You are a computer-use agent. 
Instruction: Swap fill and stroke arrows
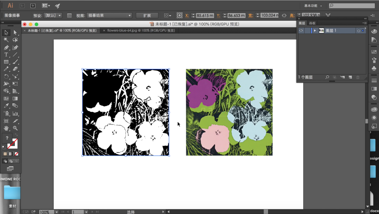pos(16,134)
